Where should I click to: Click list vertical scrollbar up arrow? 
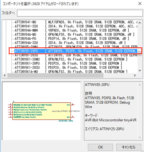[x=140, y=23]
